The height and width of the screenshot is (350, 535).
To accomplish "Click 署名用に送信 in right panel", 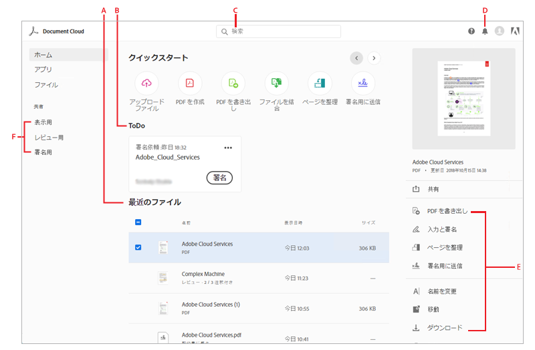I will point(445,266).
